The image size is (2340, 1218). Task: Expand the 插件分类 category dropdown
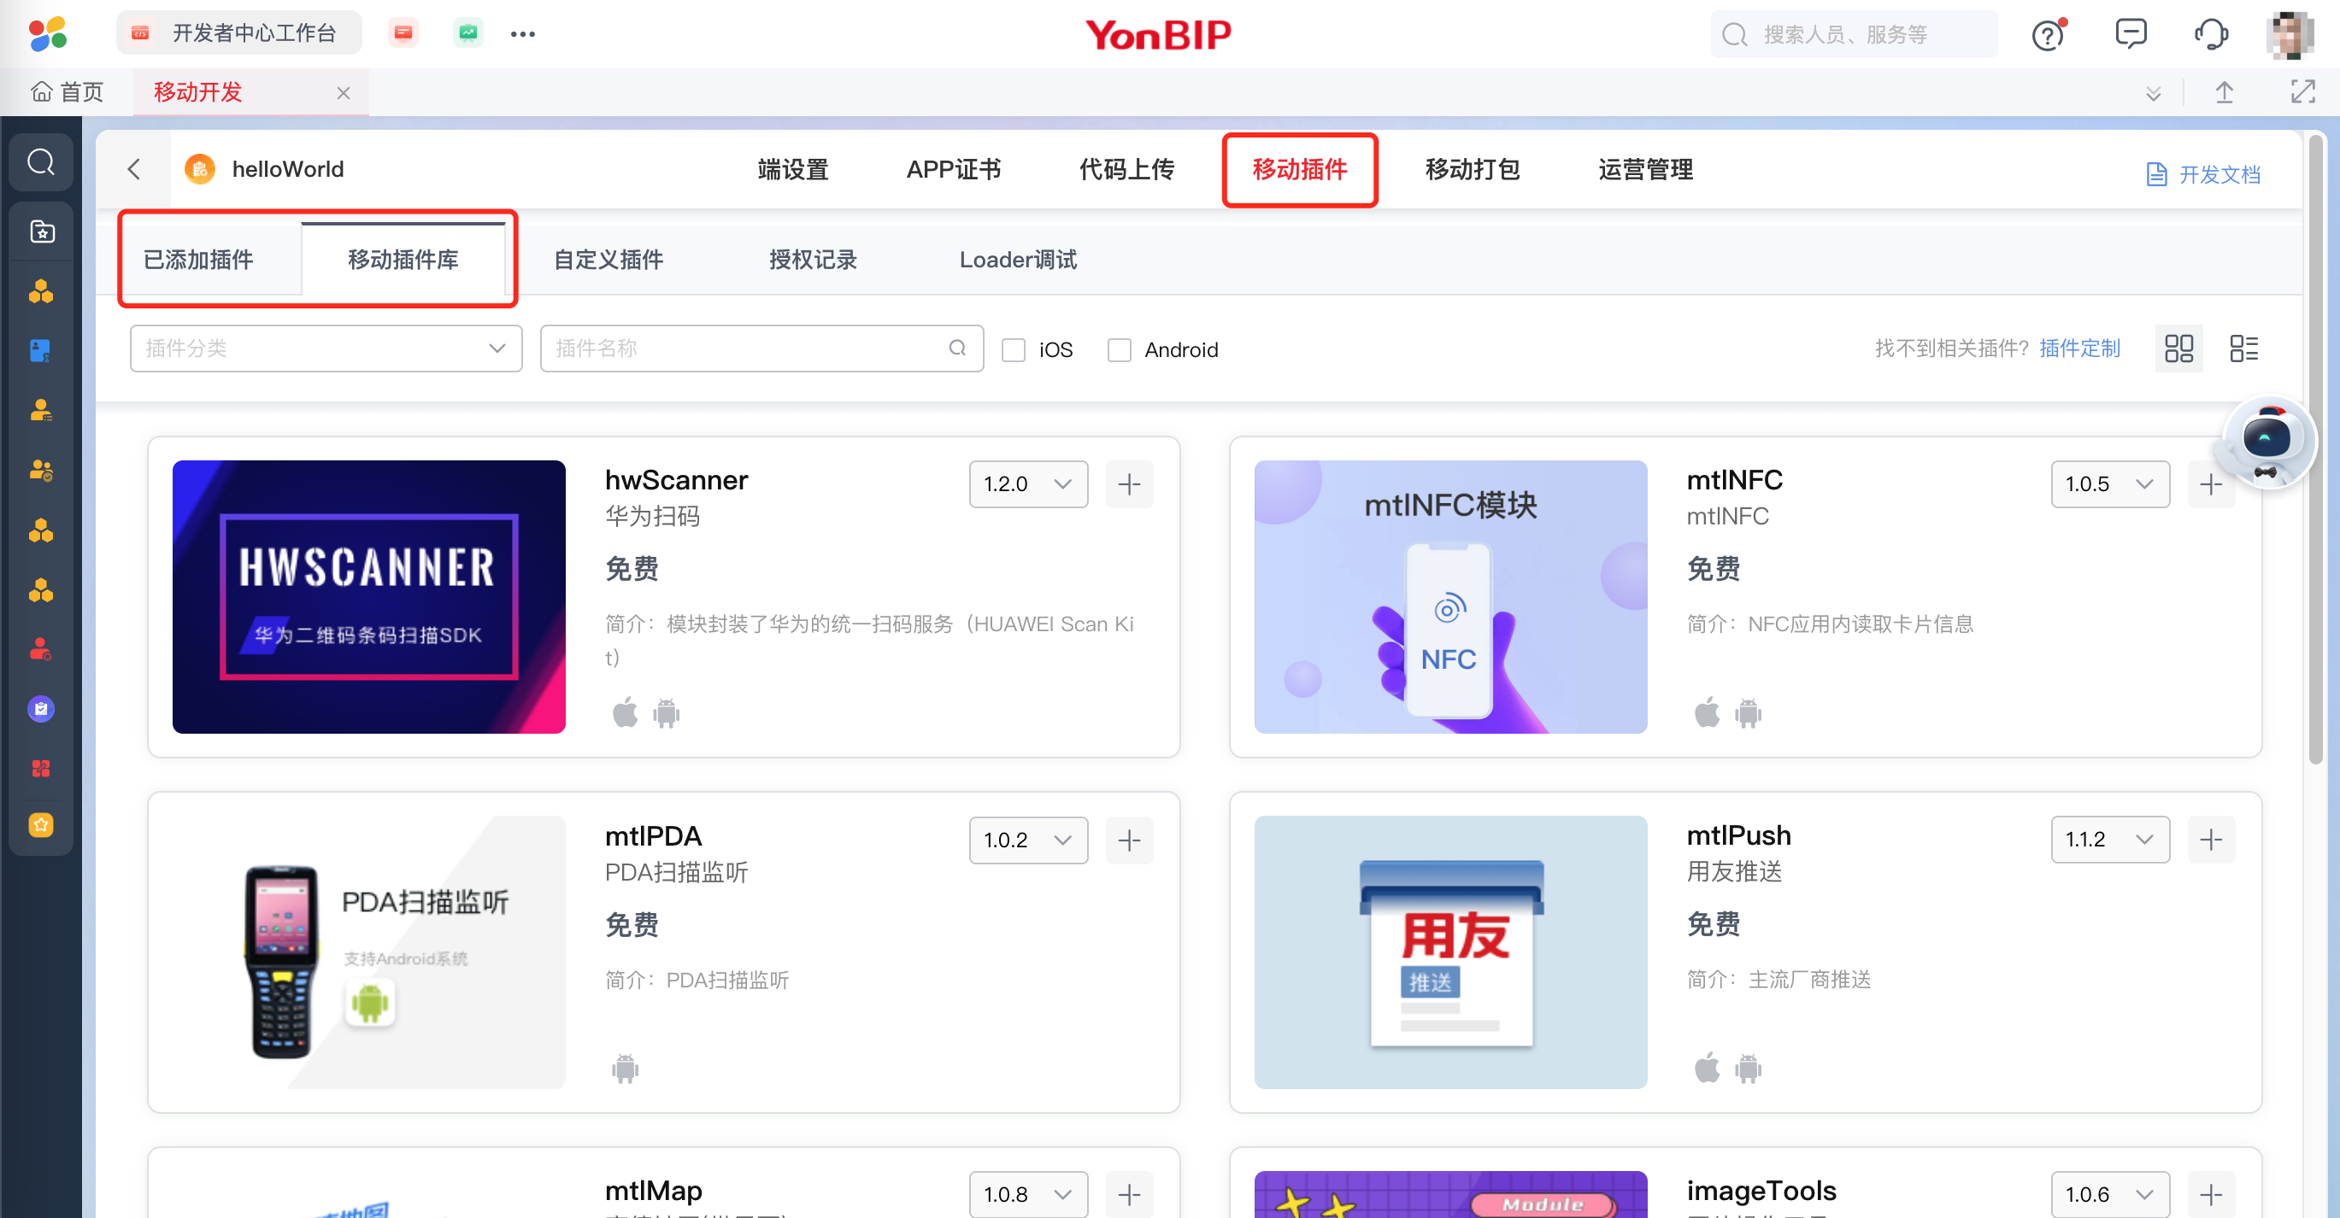(x=326, y=348)
